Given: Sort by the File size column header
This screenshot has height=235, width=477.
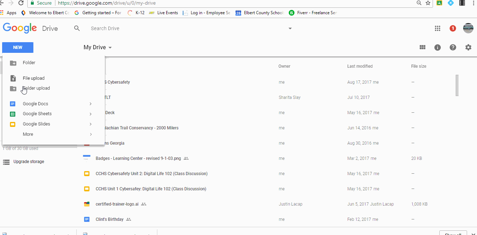Looking at the screenshot, I should tap(419, 66).
